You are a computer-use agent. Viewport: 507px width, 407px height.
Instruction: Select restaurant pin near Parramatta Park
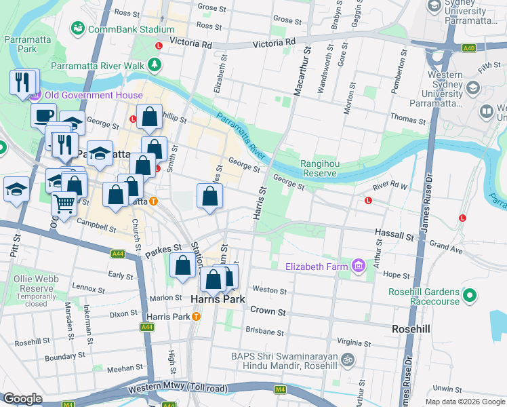22,84
